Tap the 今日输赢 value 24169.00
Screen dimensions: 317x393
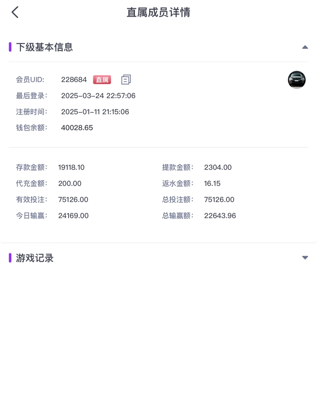73,216
